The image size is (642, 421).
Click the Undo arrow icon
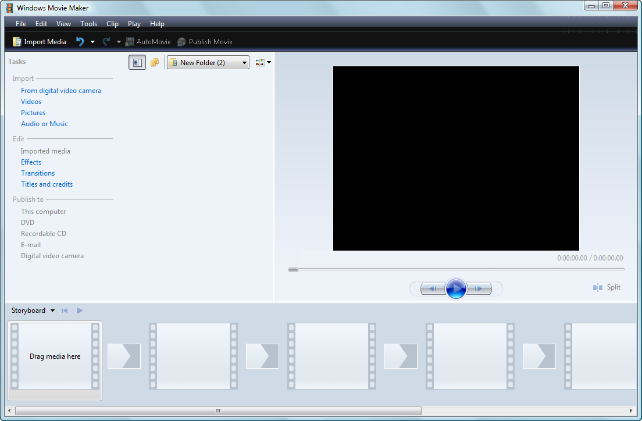(x=80, y=42)
